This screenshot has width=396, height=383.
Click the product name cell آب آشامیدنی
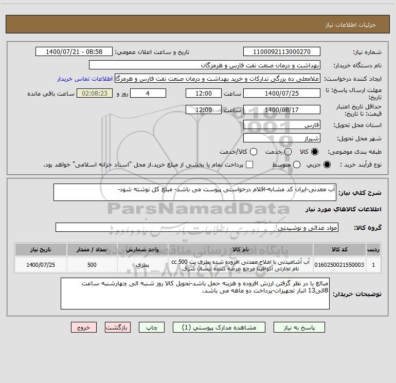[241, 265]
